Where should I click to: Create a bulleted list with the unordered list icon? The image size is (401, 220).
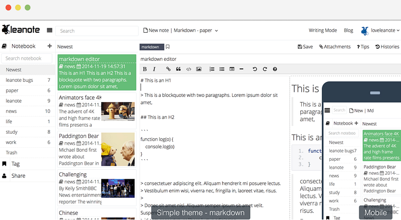(x=222, y=69)
